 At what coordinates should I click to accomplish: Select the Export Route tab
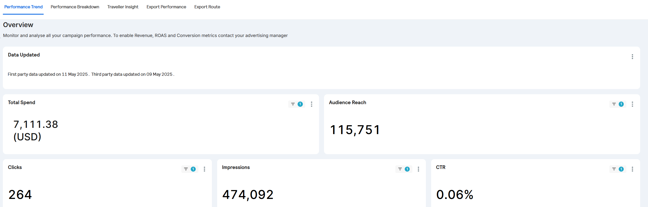click(207, 7)
